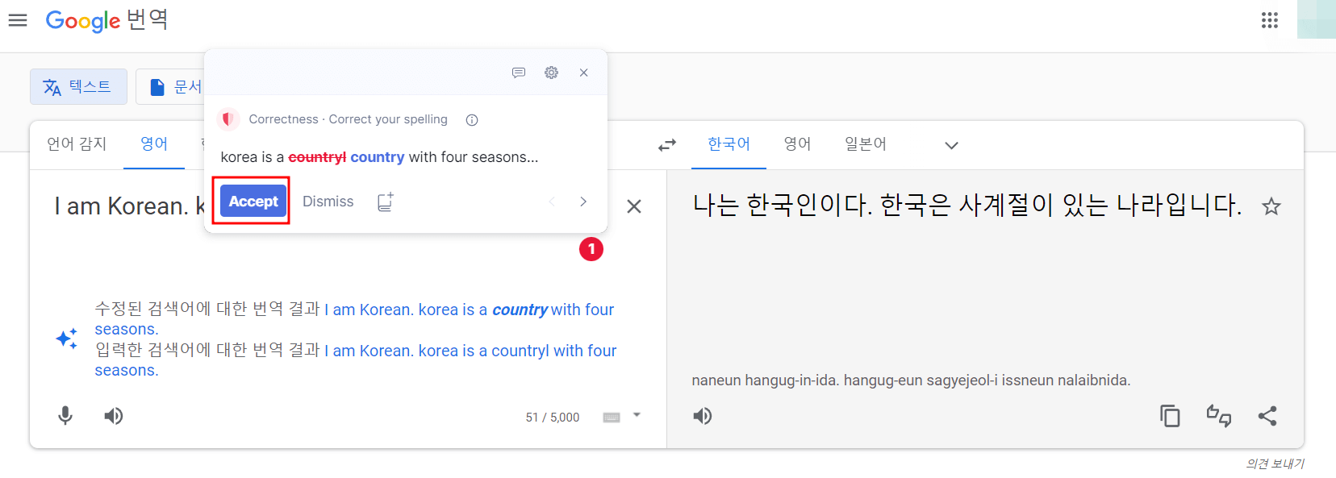Listen to Korean translation speaker icon
Image resolution: width=1336 pixels, height=478 pixels.
click(x=703, y=416)
